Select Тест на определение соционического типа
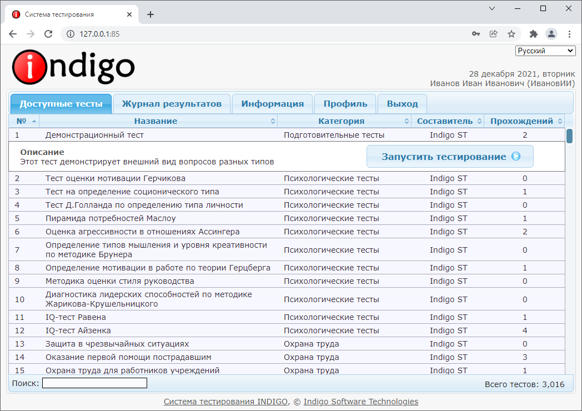Viewport: 582px width, 411px height. point(287,192)
